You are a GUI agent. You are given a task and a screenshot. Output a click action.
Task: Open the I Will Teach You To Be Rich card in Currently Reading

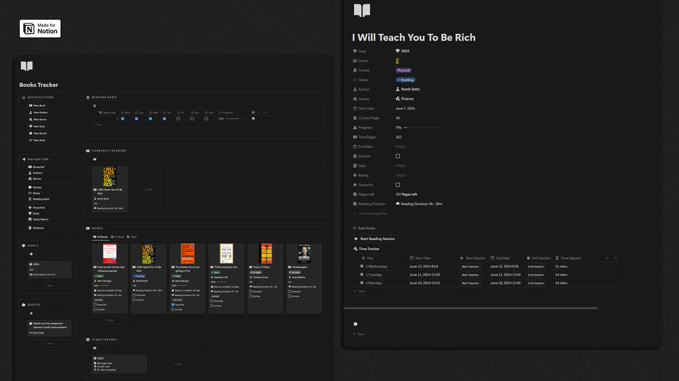(109, 189)
